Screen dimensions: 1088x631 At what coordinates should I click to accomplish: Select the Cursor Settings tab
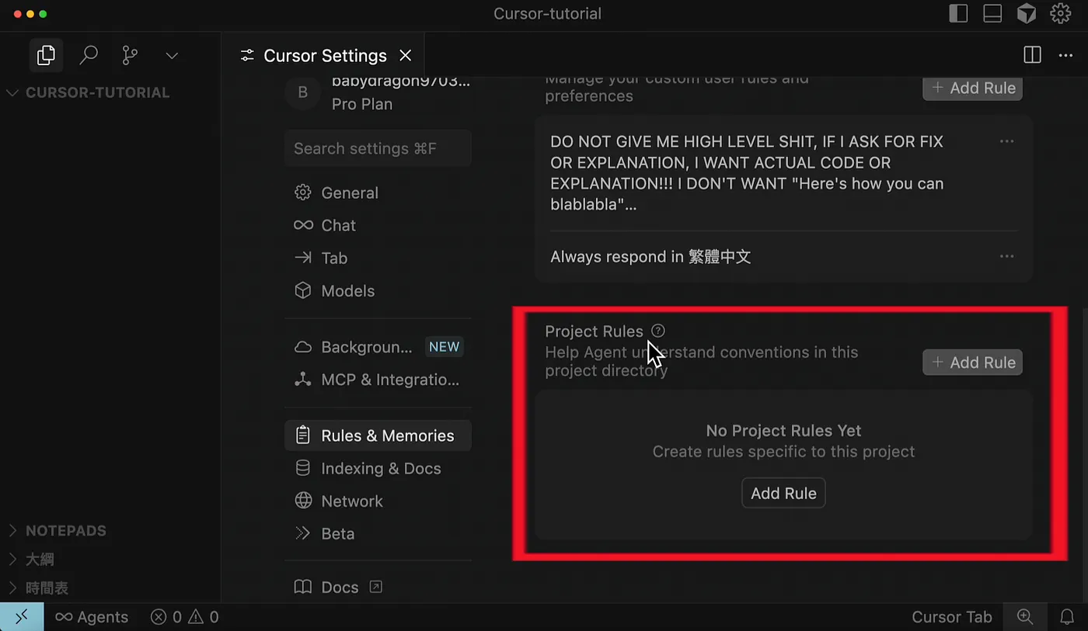324,55
